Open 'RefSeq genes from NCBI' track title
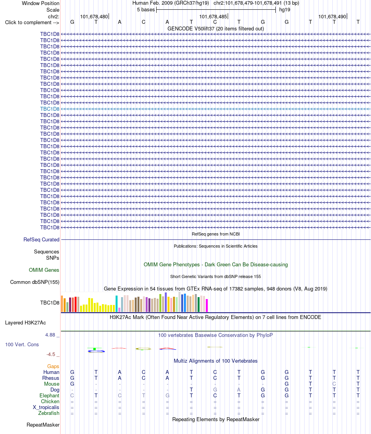Viewport: 371px width, 434px height. pos(216,234)
